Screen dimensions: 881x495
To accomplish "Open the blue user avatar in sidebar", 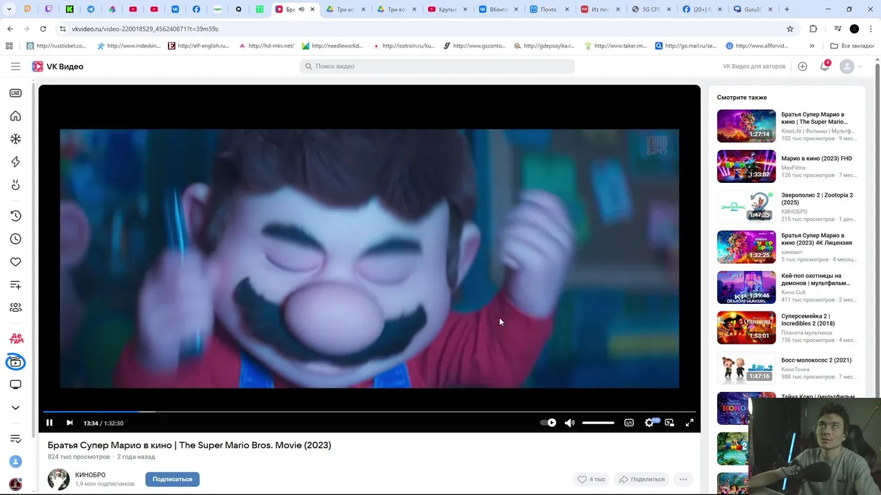I will coord(15,461).
